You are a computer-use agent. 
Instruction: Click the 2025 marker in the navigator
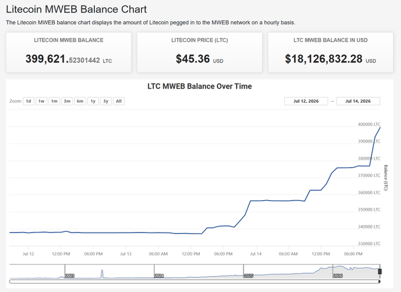pos(249,276)
